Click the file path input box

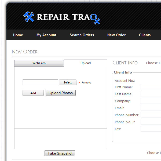(x=40, y=82)
